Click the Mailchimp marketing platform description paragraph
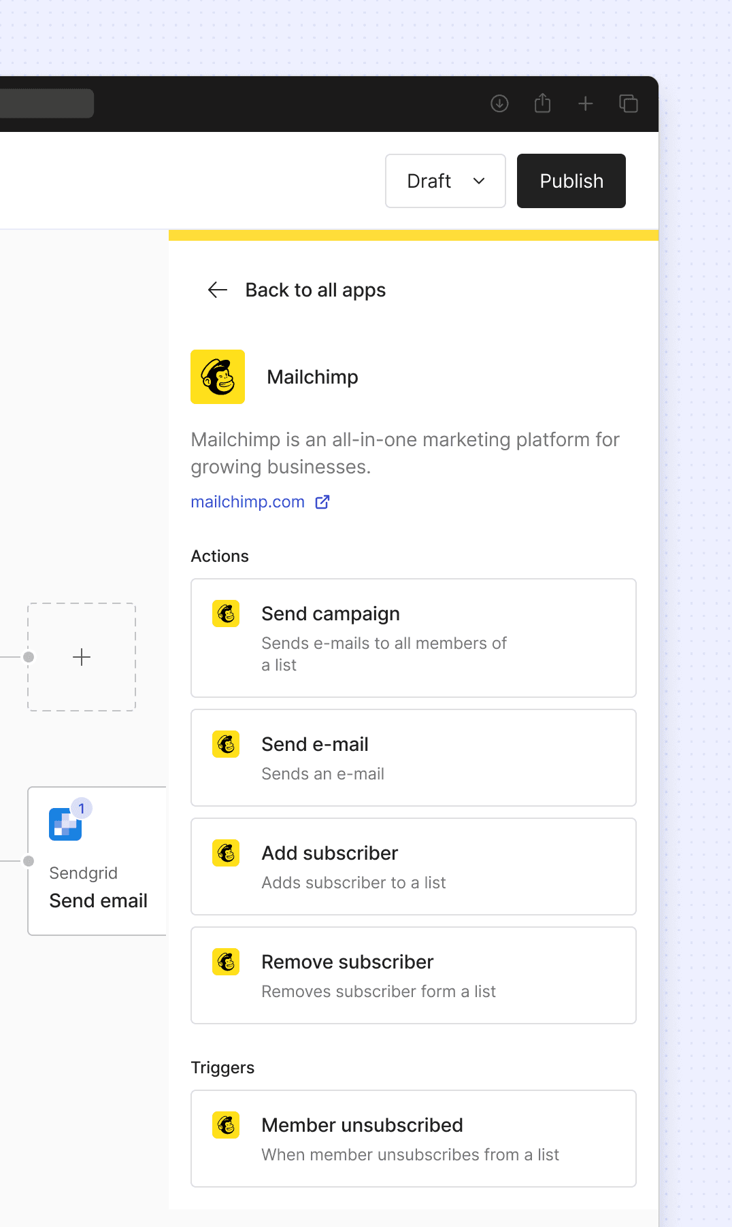The image size is (732, 1227). [x=405, y=453]
